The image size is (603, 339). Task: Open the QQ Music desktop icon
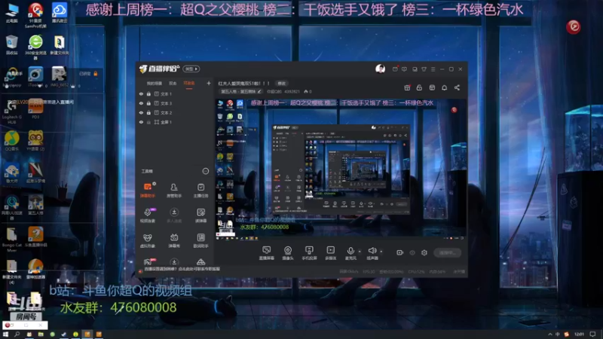[11, 141]
